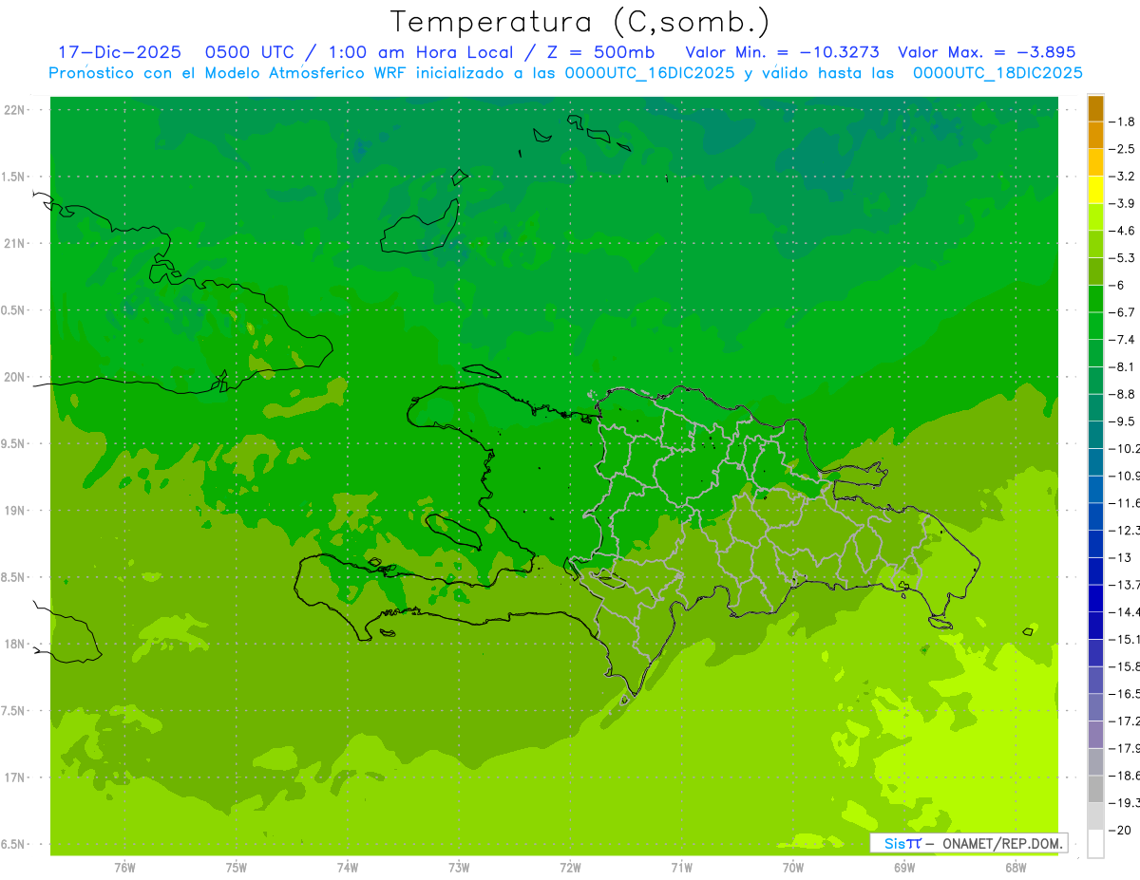Click the -3.2 legend value

(x=1124, y=177)
